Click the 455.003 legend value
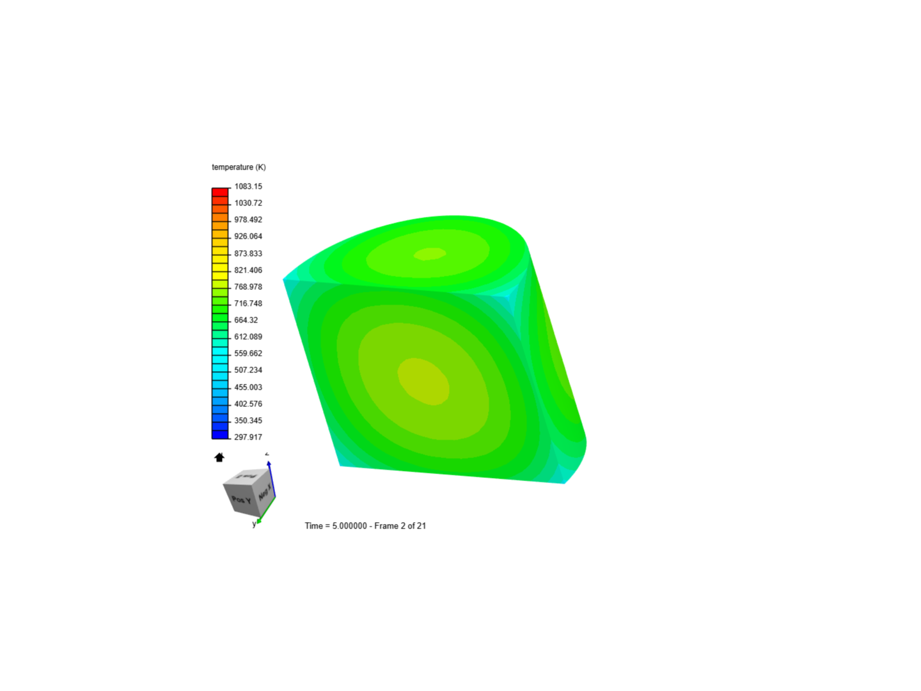 (x=248, y=387)
